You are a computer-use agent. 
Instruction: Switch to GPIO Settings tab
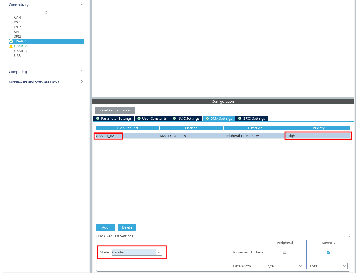coord(251,119)
